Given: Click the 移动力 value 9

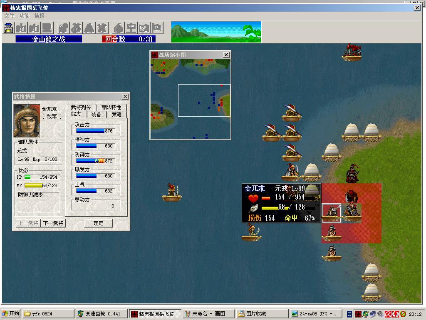Looking at the screenshot, I should pyautogui.click(x=113, y=206).
